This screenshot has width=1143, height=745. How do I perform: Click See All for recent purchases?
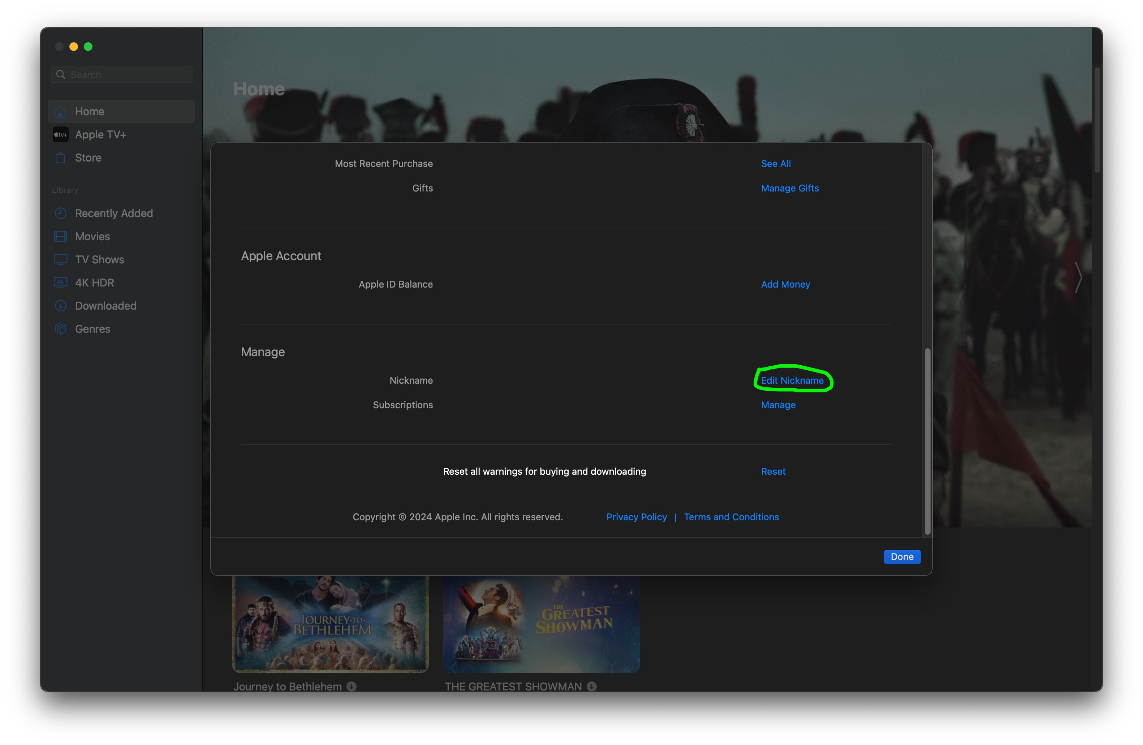tap(776, 163)
